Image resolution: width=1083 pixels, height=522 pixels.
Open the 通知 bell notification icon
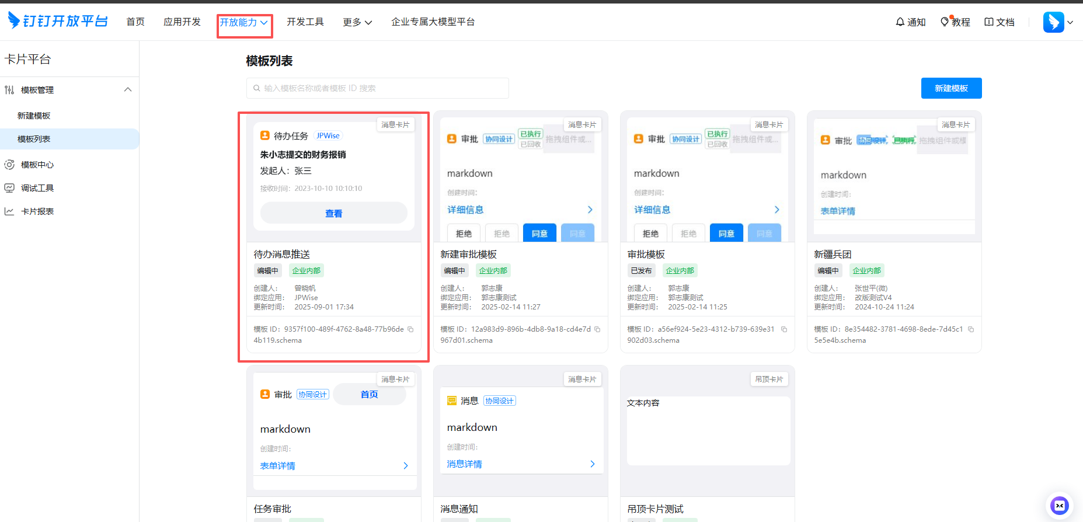[900, 22]
